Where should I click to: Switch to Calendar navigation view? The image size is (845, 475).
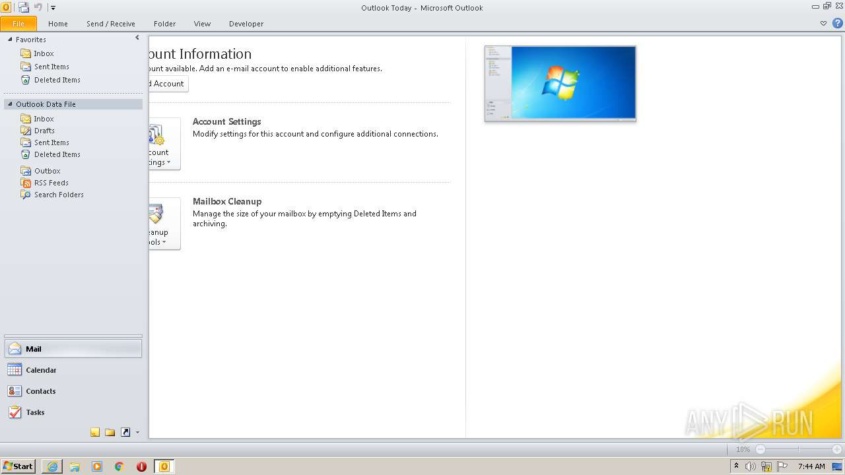[x=73, y=370]
